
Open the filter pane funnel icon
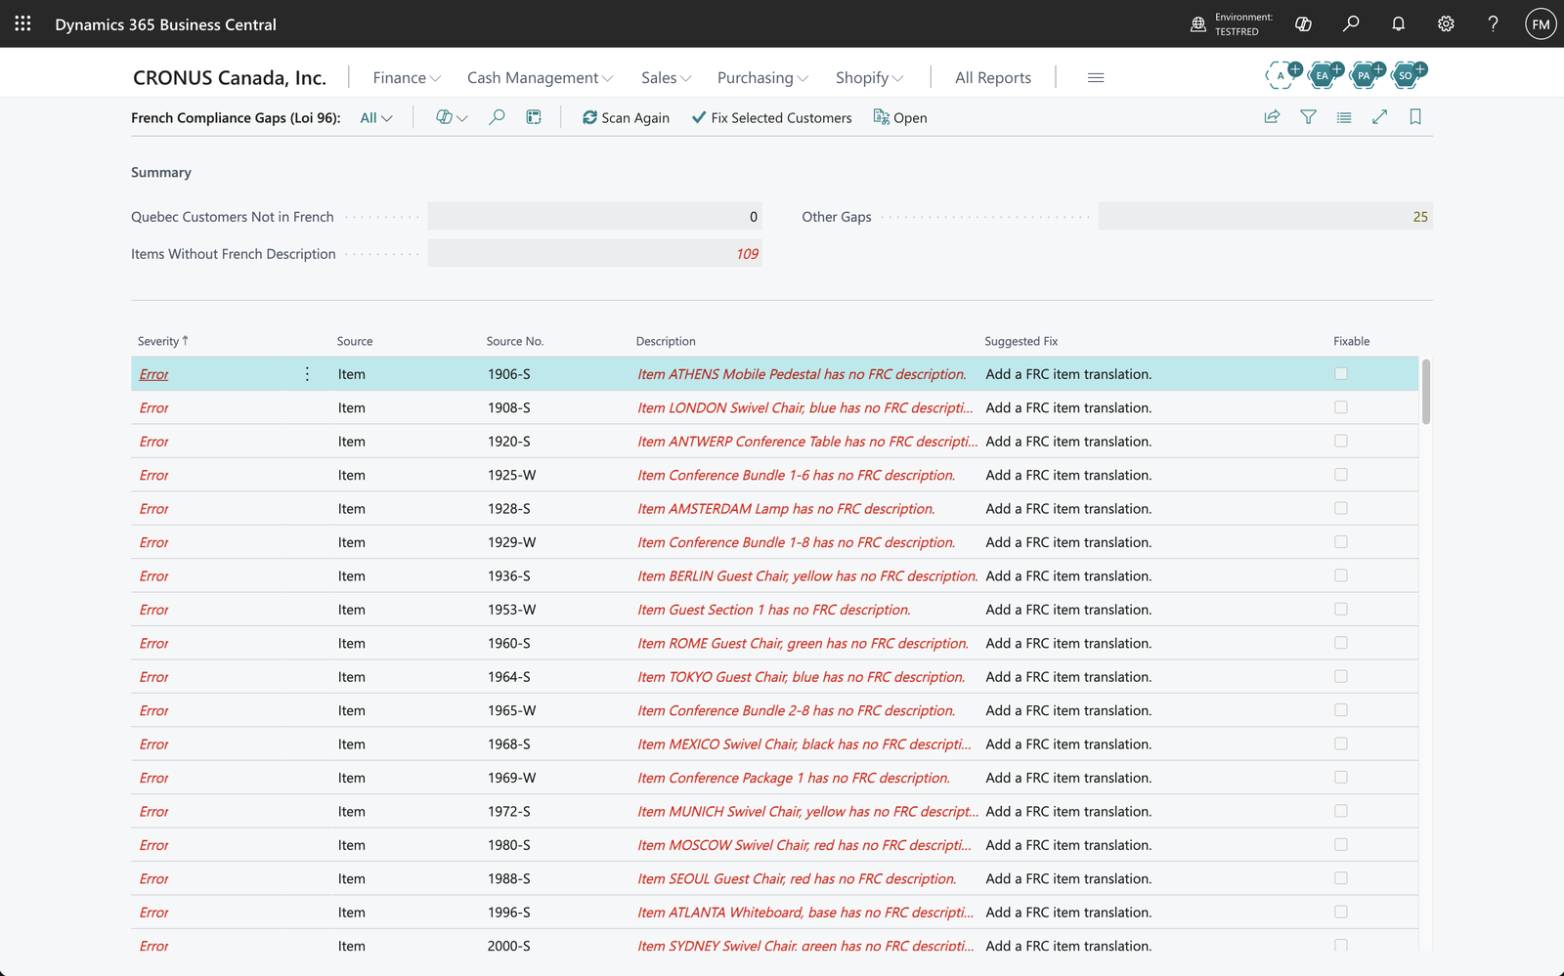tap(1308, 117)
